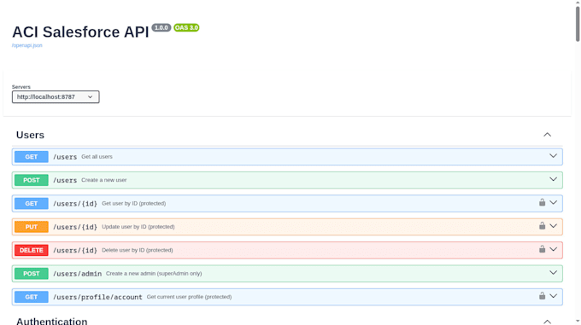Open the Servers http://localhost:8787 dropdown
Screen dimensions: 581x325
coord(56,97)
